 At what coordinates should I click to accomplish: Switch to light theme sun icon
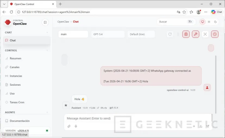[209, 22]
